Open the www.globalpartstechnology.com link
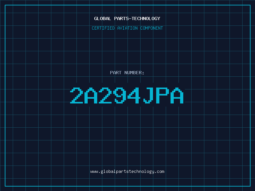This screenshot has width=255, height=191. coord(127,172)
